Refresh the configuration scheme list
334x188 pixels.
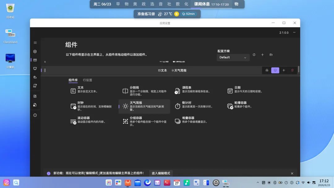(254, 55)
